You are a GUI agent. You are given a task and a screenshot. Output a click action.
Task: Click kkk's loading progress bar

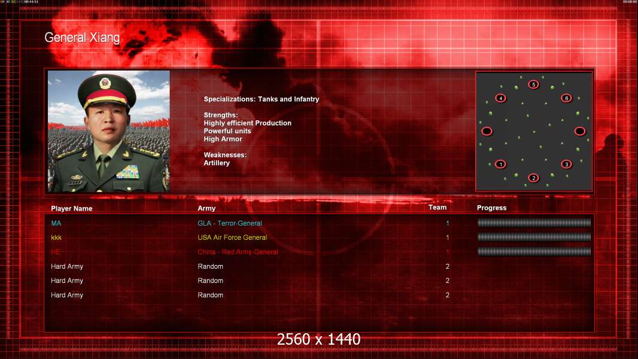pyautogui.click(x=534, y=237)
